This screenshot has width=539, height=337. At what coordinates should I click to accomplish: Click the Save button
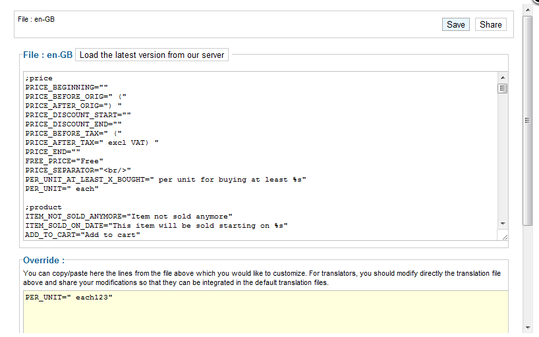455,24
